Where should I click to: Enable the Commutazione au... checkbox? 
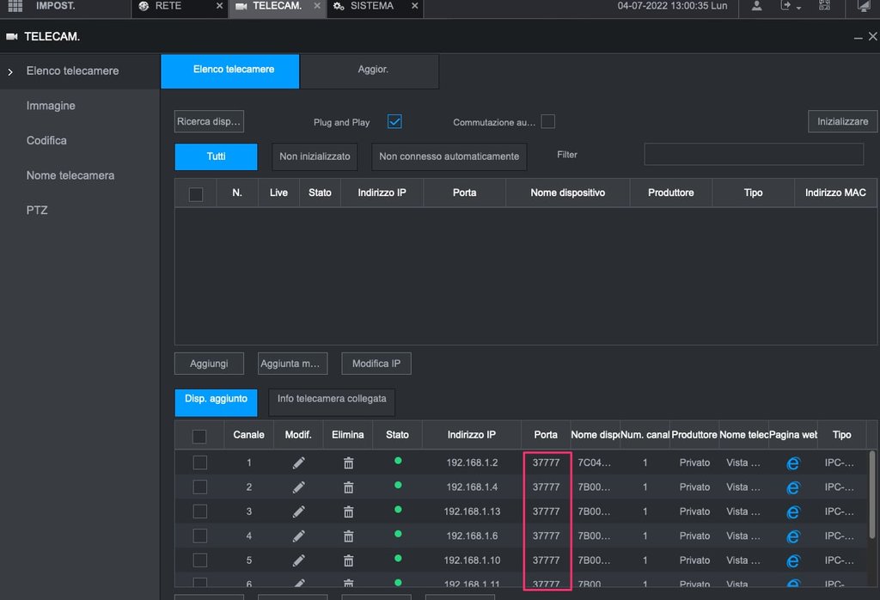(547, 122)
